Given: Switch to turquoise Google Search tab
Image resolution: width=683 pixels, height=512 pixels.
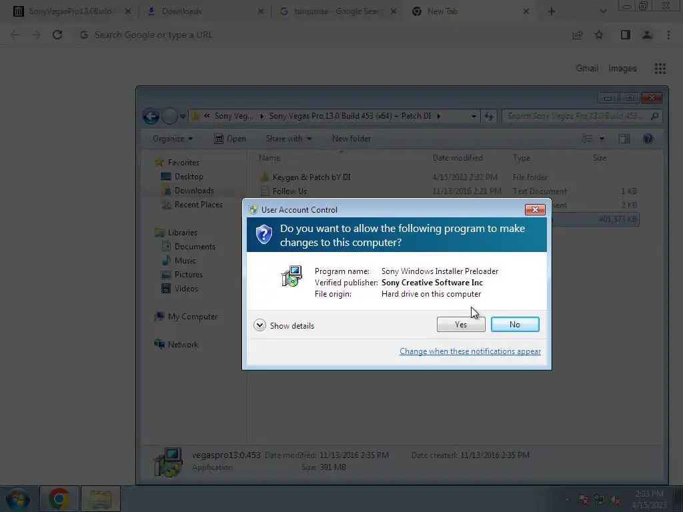Looking at the screenshot, I should click(x=337, y=11).
